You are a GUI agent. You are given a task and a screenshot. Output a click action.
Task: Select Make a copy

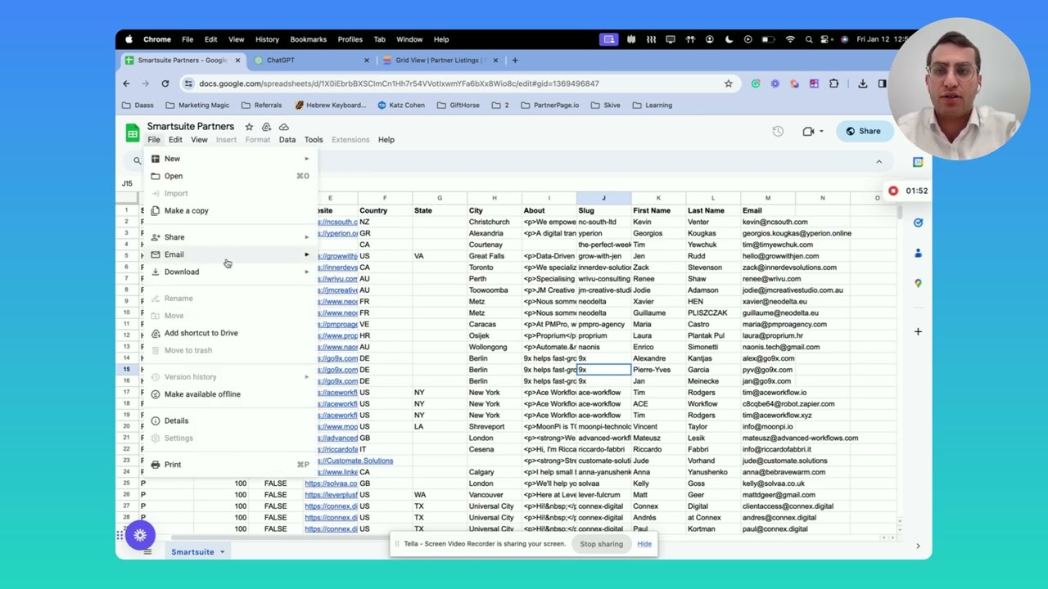pos(230,210)
